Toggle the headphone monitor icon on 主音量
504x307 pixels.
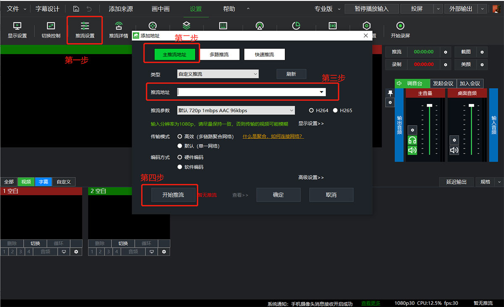(412, 140)
